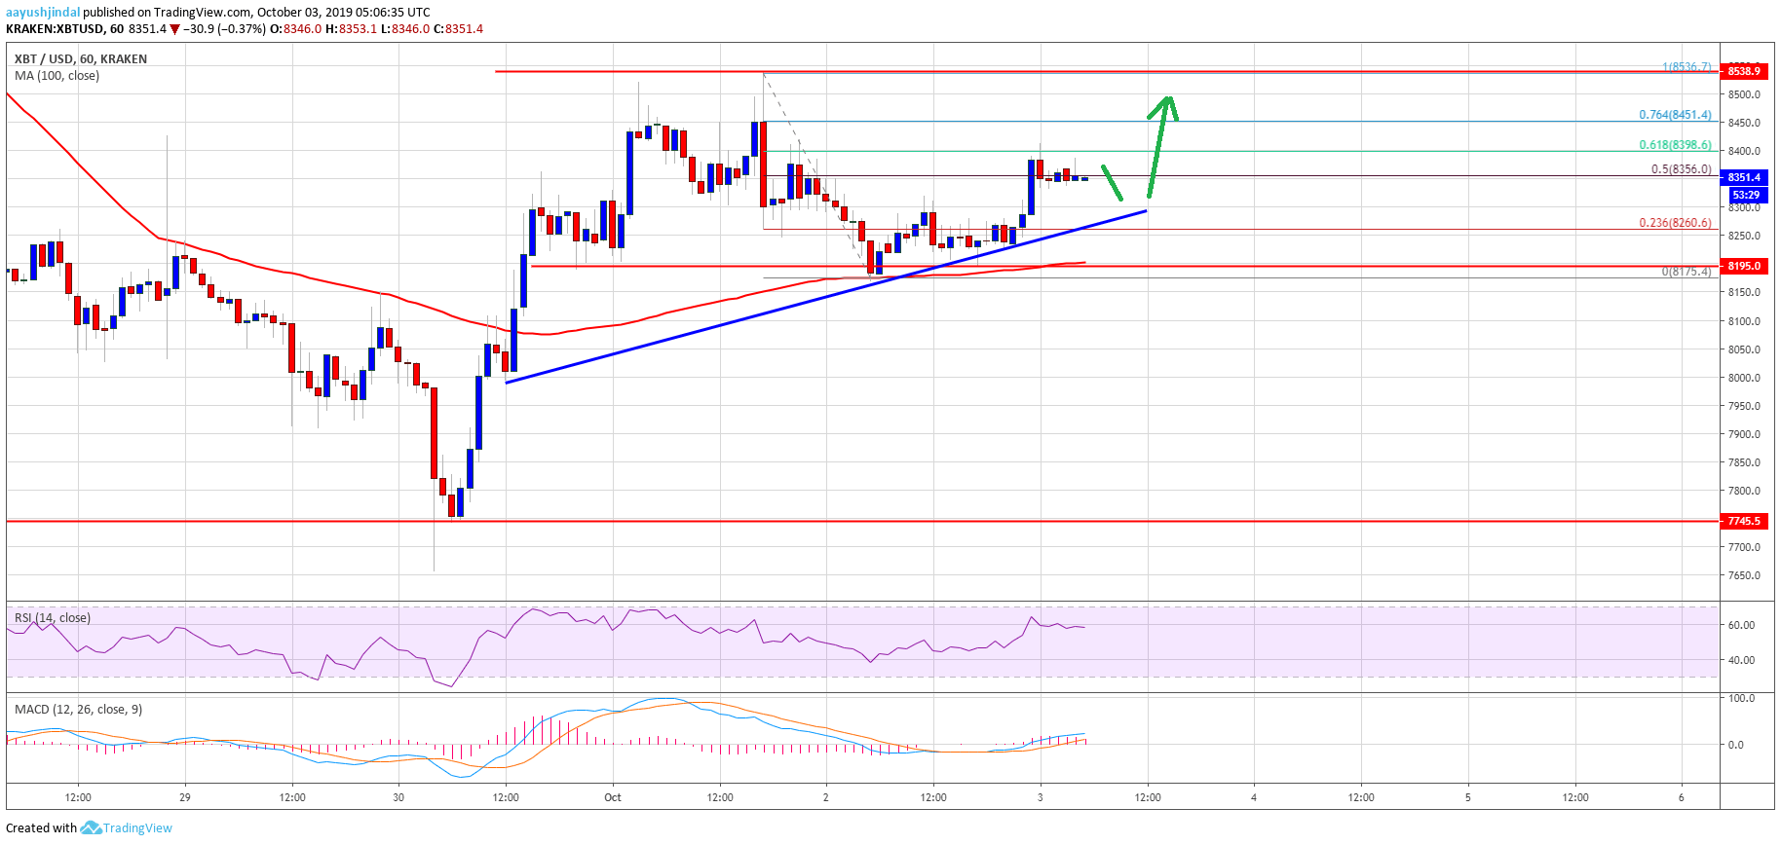1781x845 pixels.
Task: Click the TradingView link text at bottom
Action: (137, 827)
